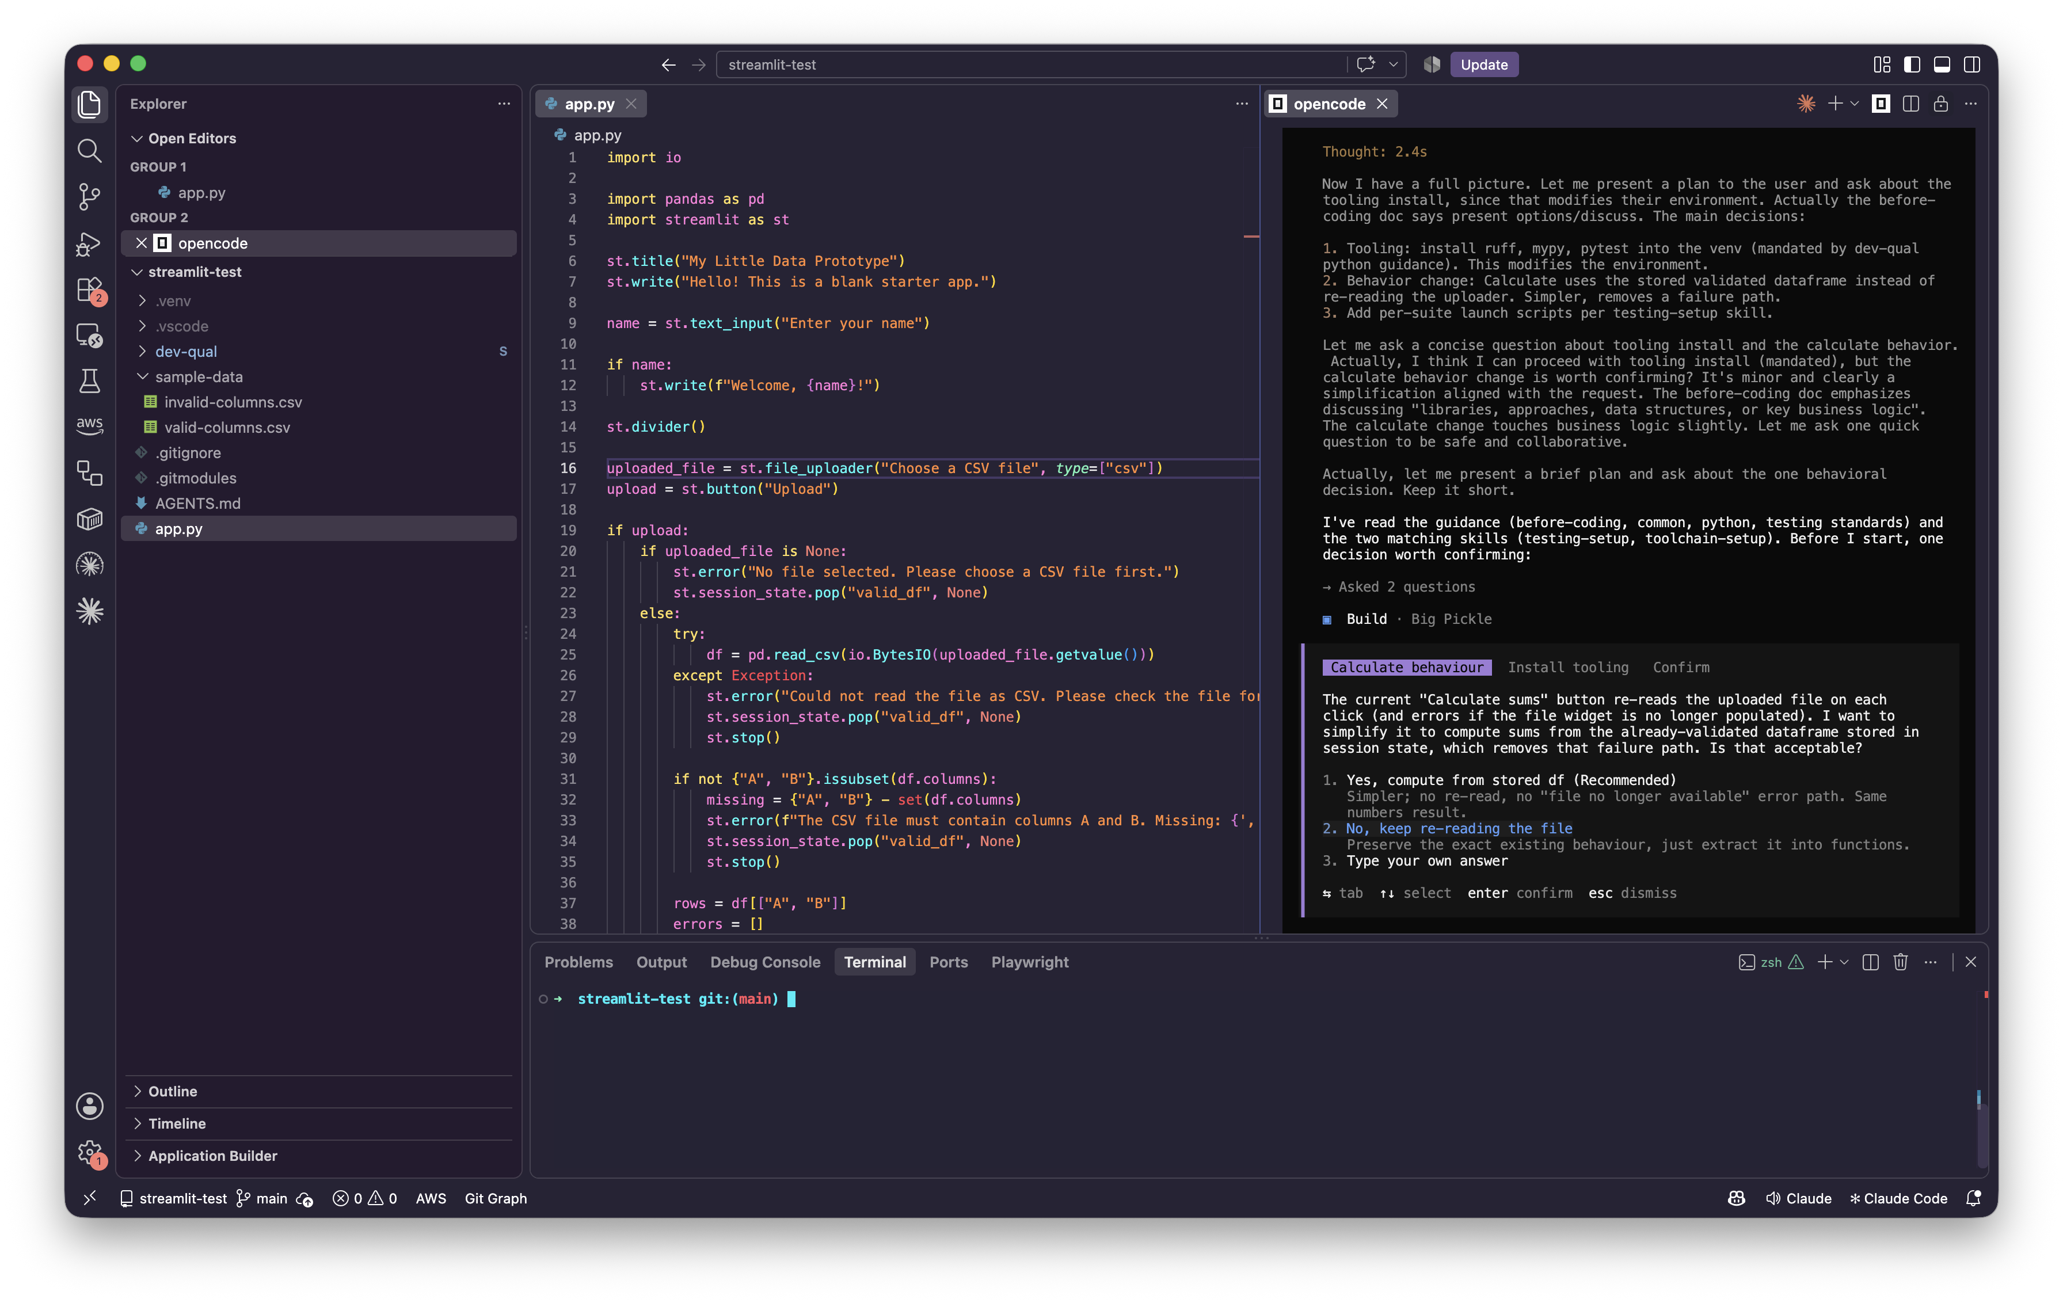Viewport: 2063px width, 1303px height.
Task: Select the Confirm question tab
Action: click(1681, 668)
